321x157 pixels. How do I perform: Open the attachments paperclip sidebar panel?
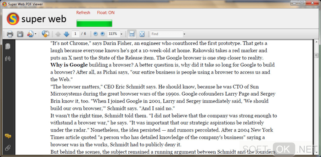8,148
